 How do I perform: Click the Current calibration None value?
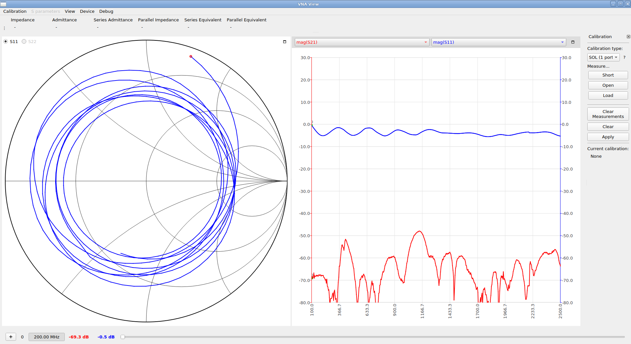pos(596,156)
